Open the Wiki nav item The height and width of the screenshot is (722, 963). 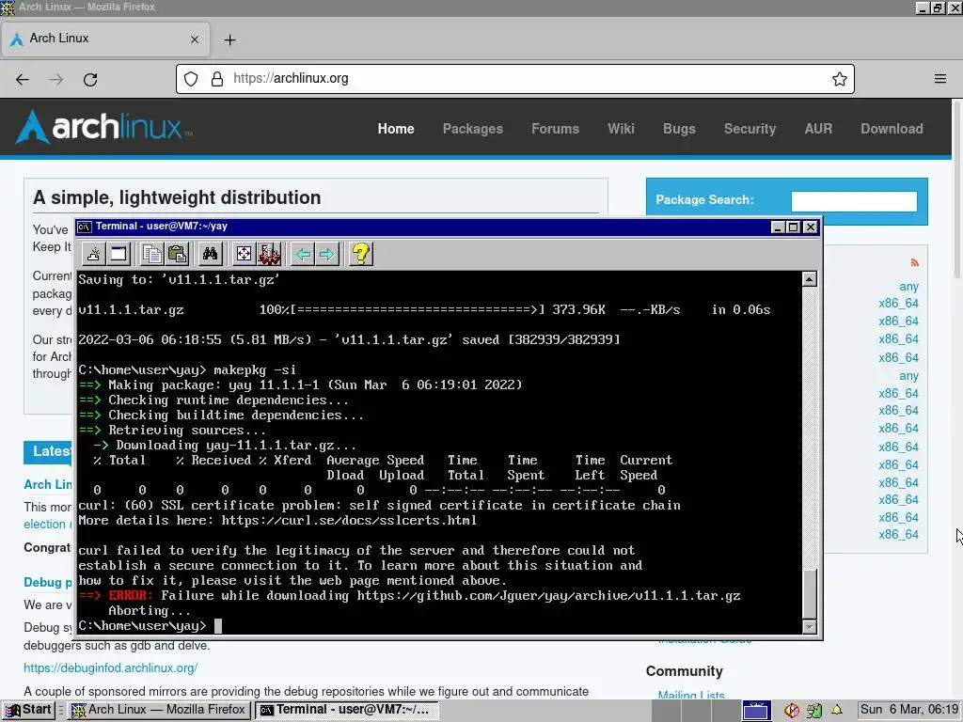[621, 128]
